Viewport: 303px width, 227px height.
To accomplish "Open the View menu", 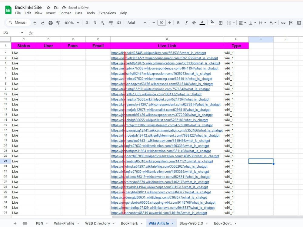I will point(38,13).
